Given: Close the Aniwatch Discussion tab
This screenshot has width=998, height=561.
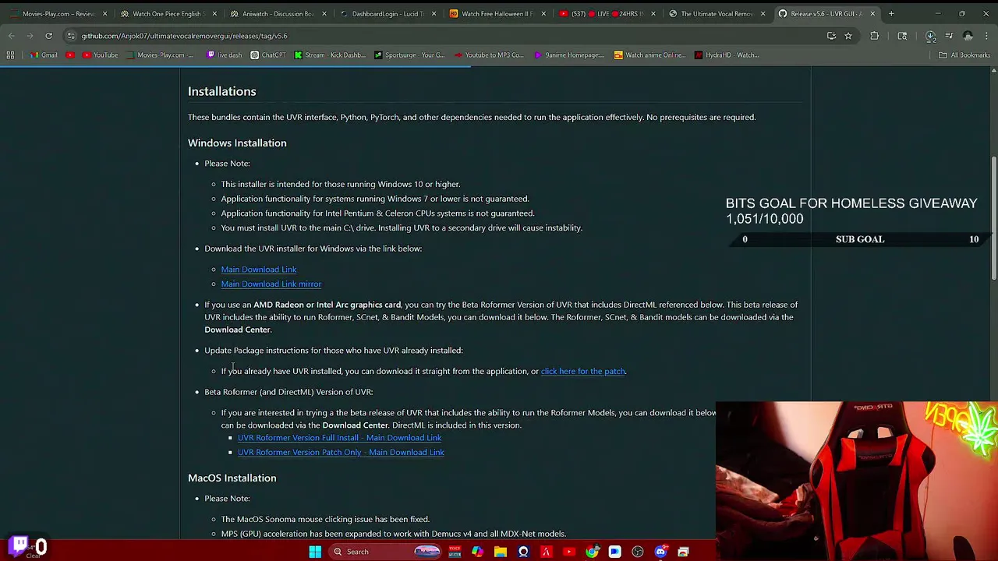Looking at the screenshot, I should click(324, 13).
